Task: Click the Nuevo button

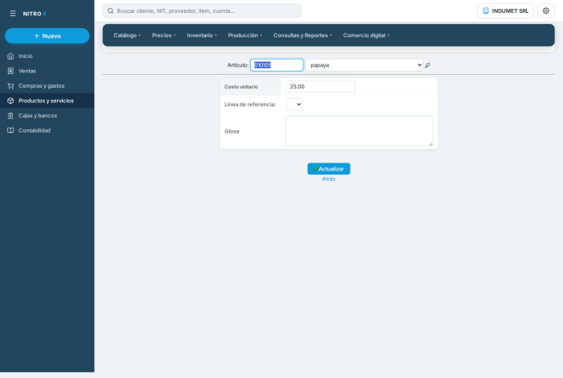Action: (x=47, y=36)
